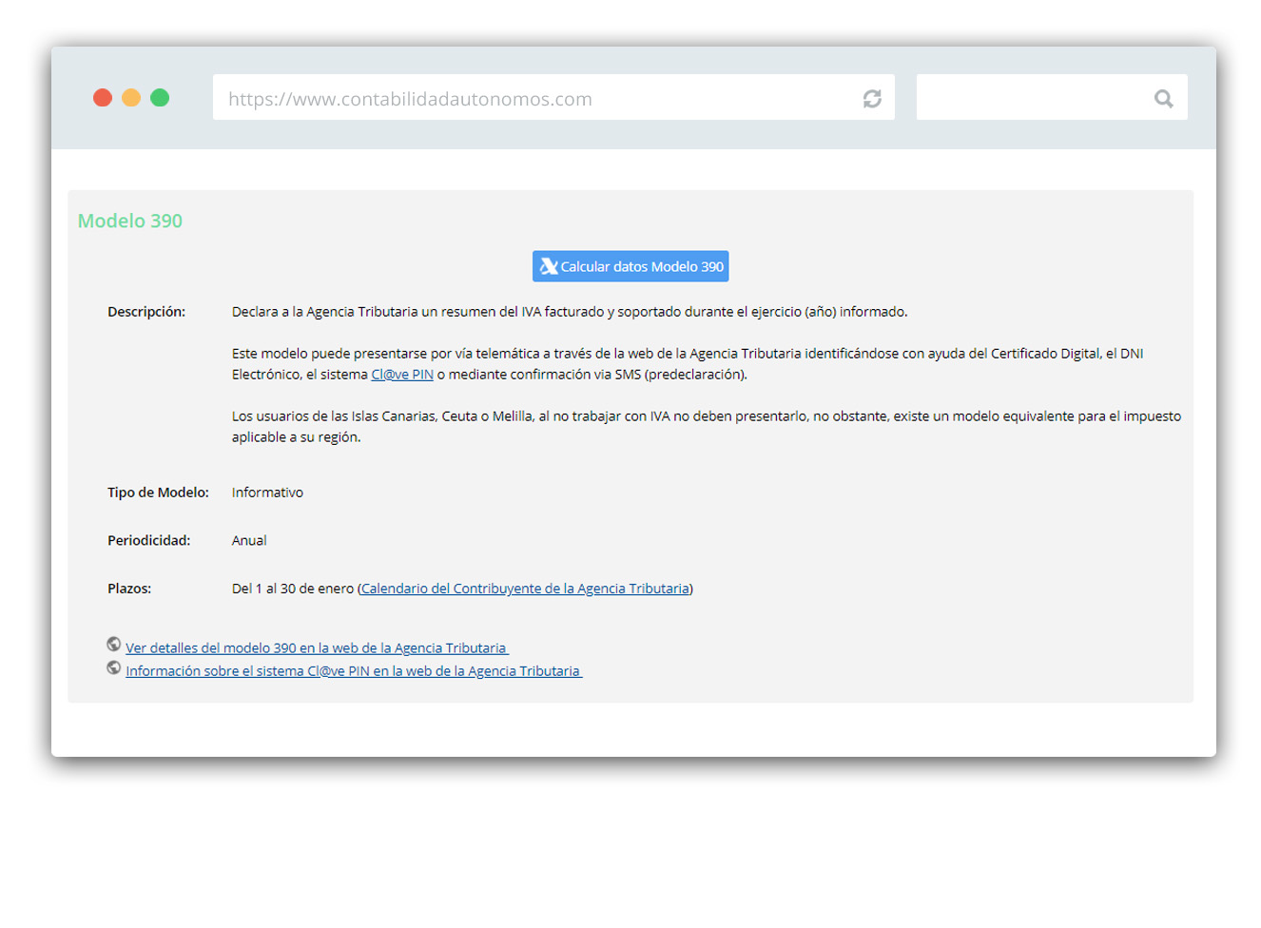Click the Agencia Tributaria logo on button
This screenshot has width=1261, height=928.
pyautogui.click(x=549, y=266)
